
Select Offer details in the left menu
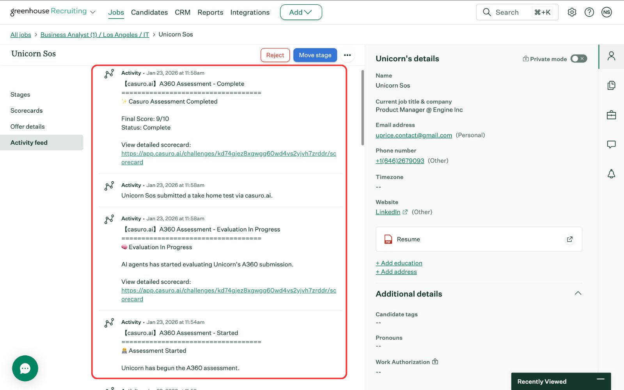(27, 127)
